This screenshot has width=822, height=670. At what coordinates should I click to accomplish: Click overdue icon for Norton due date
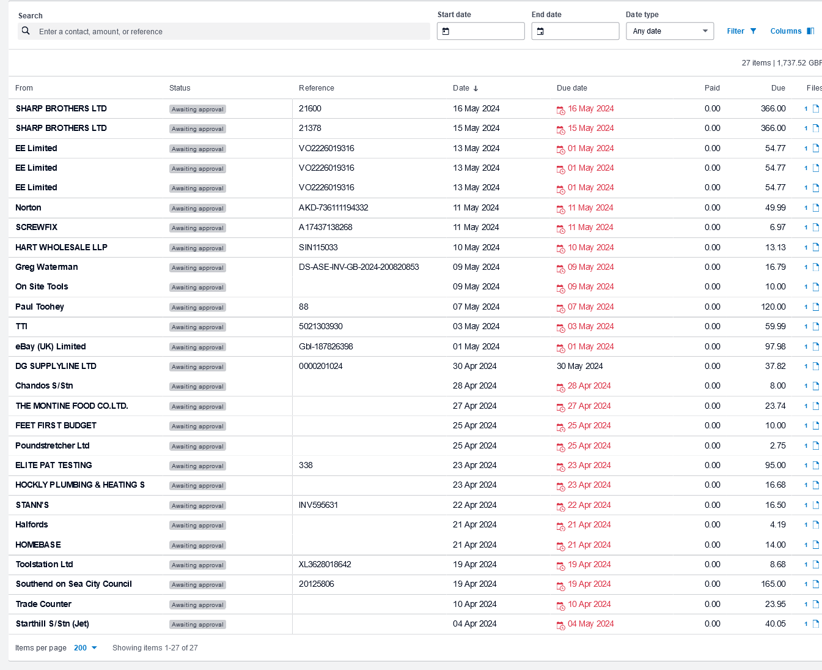tap(560, 209)
